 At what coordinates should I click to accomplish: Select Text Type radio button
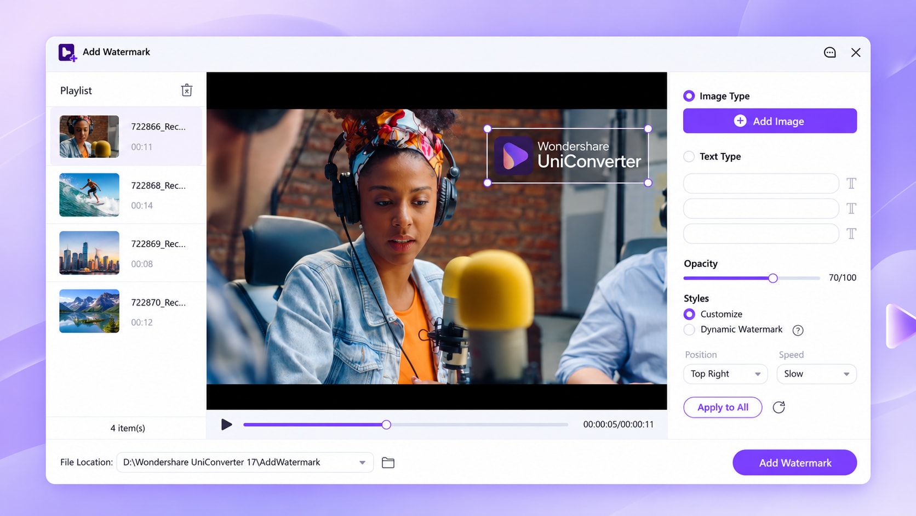coord(689,156)
